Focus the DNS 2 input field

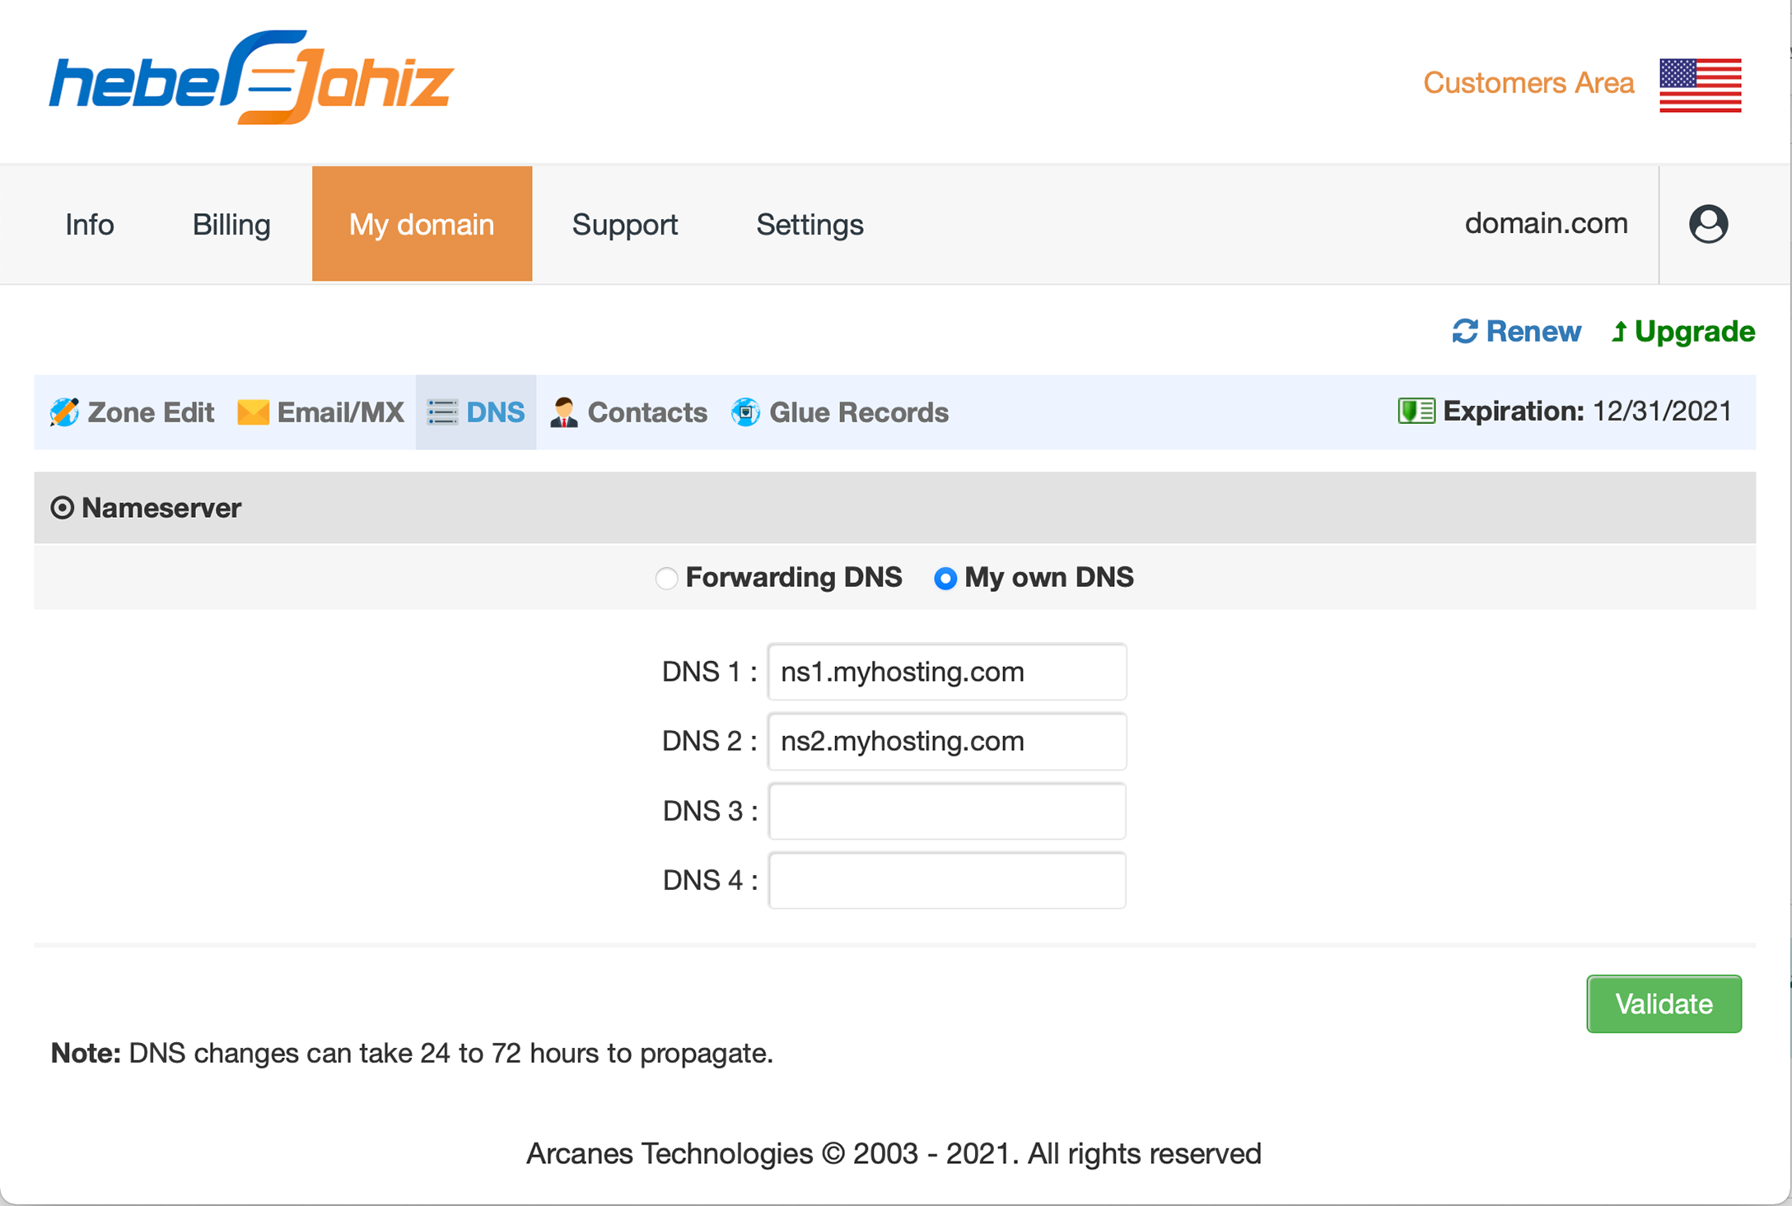[x=947, y=741]
